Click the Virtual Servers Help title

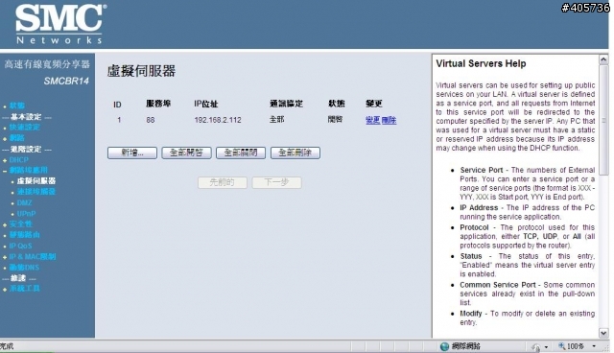(481, 64)
